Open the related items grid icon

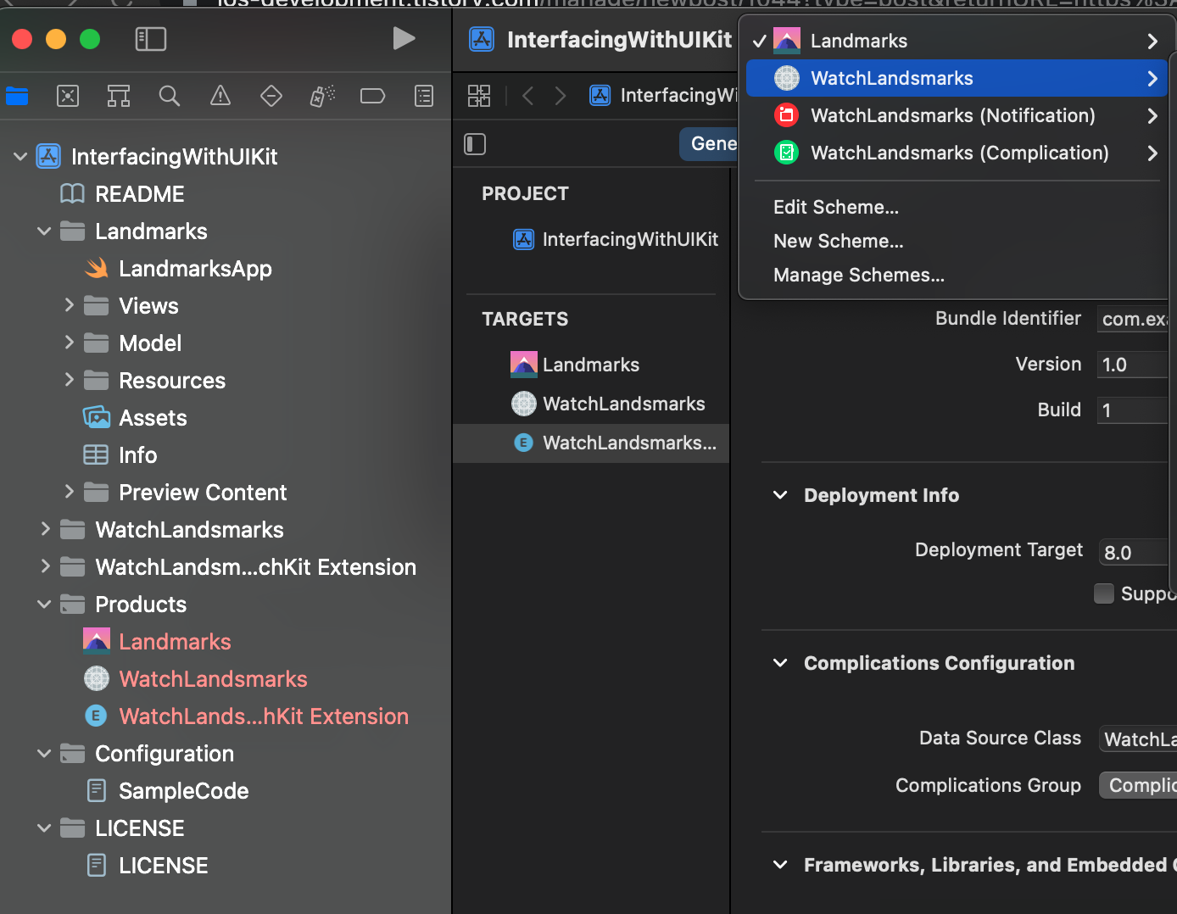[x=479, y=96]
